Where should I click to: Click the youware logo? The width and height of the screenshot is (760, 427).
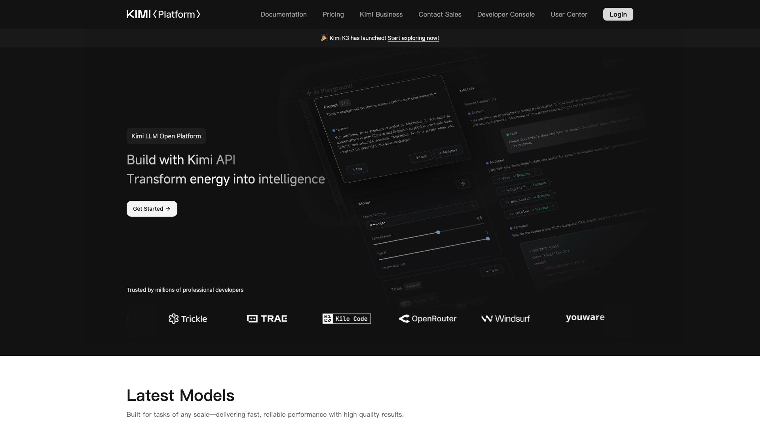(x=585, y=317)
